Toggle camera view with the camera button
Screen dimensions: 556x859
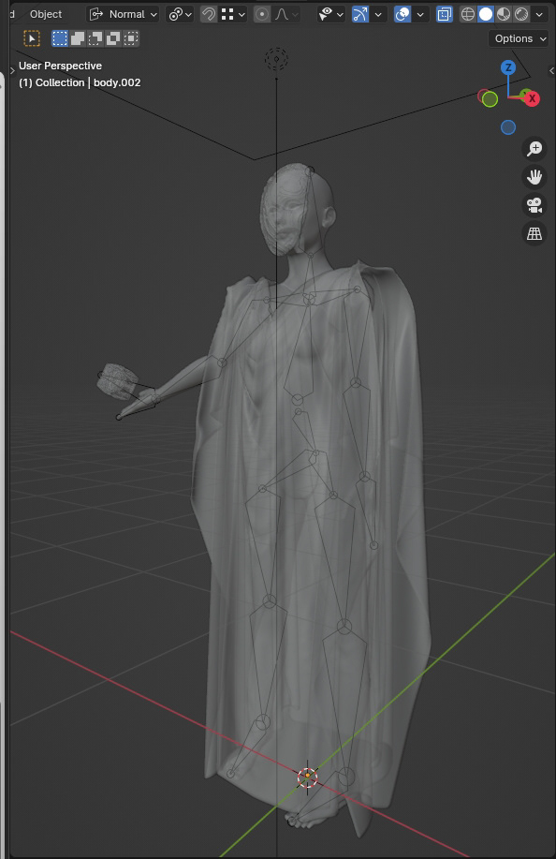534,205
